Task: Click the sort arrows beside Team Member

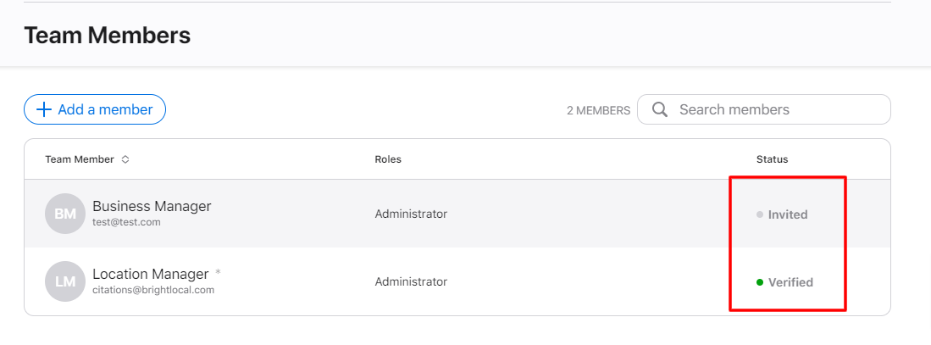Action: point(125,159)
